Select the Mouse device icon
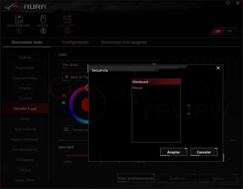Viewport: 243px width, 189px height. (x=43, y=19)
